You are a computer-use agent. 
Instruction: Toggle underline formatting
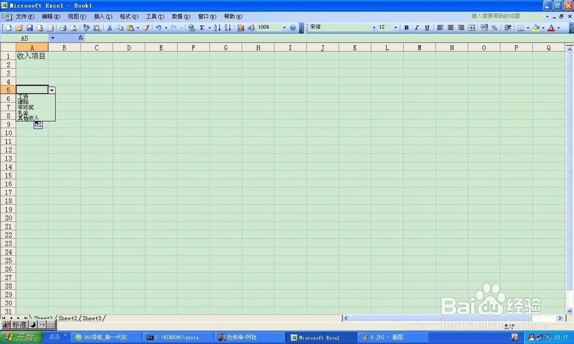point(427,28)
